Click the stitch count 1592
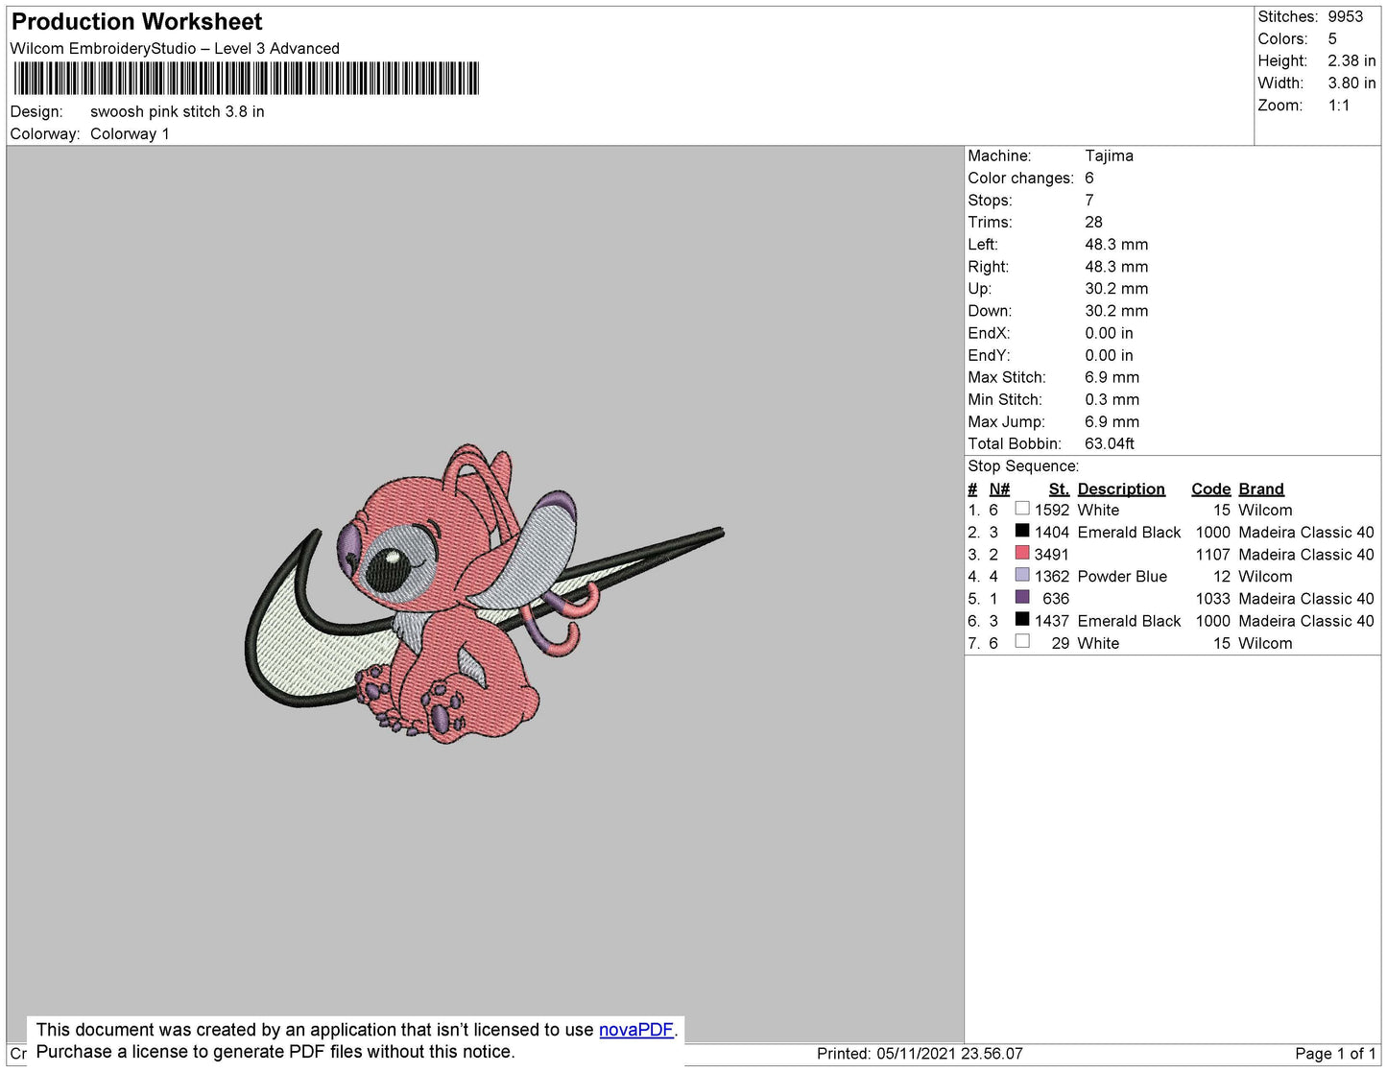Image resolution: width=1387 pixels, height=1072 pixels. 1052,510
